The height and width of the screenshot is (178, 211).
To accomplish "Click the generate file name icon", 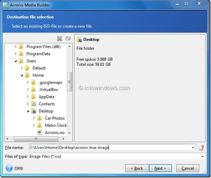I will tap(202, 147).
